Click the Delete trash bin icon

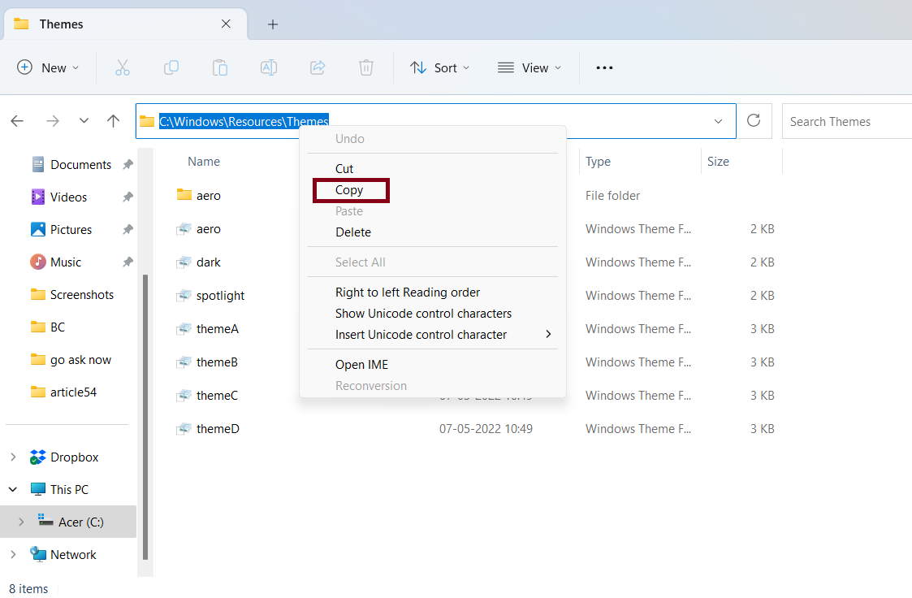(x=366, y=68)
